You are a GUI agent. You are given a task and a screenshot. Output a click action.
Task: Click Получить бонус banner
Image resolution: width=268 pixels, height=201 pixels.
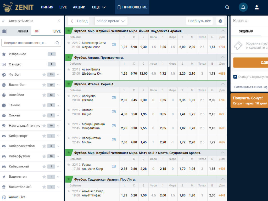coord(249,100)
